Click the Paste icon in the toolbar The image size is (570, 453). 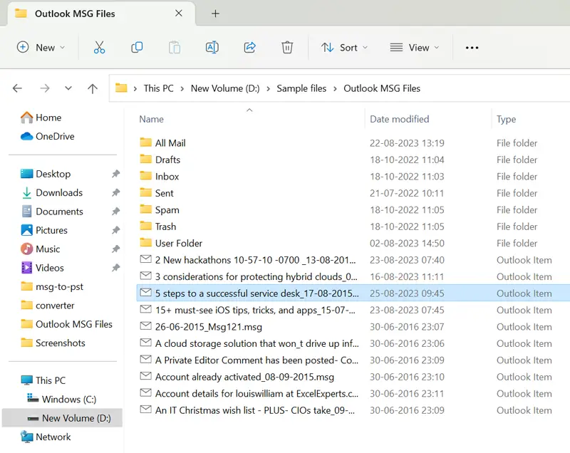[175, 47]
